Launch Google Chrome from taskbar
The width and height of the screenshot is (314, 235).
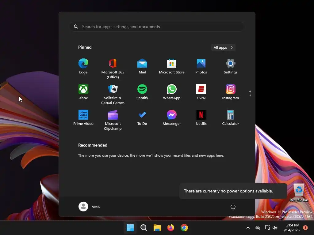(x=184, y=228)
